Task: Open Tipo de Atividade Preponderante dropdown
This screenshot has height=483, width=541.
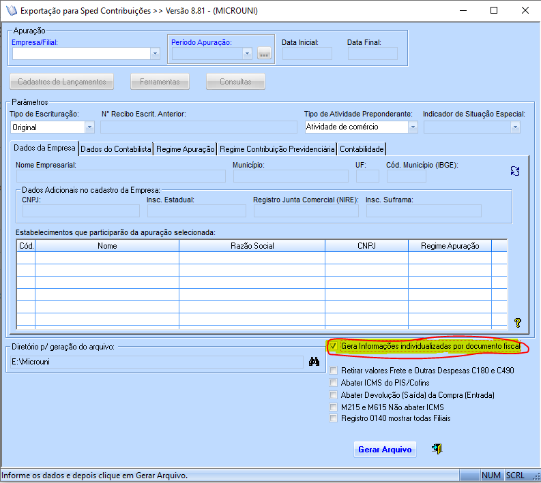Action: click(412, 127)
